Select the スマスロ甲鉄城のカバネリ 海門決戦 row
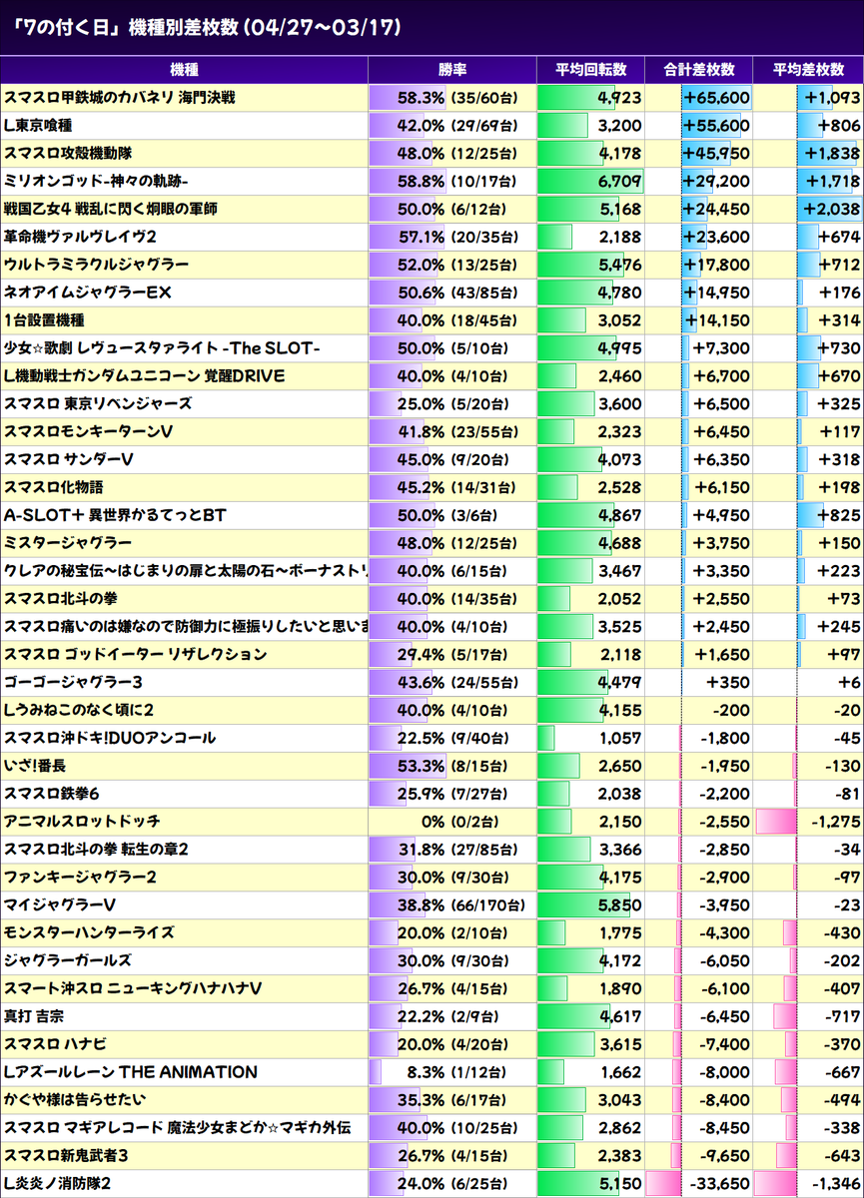Screen dimensions: 864x1198 pyautogui.click(x=432, y=98)
